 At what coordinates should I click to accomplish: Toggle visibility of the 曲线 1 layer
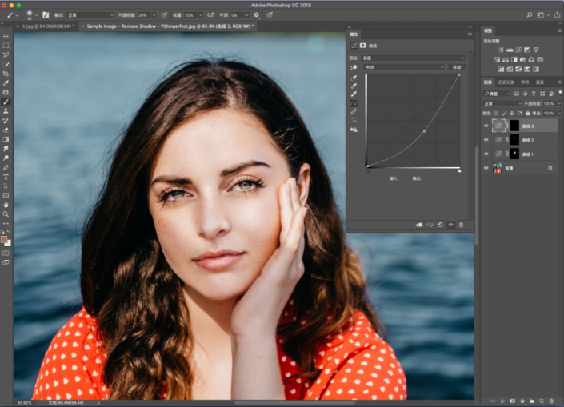click(x=486, y=154)
